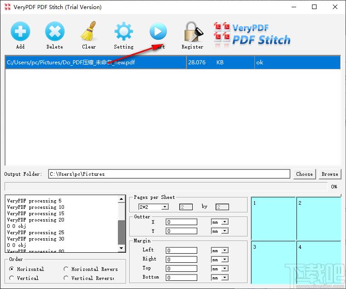The width and height of the screenshot is (346, 289).
Task: Select the Horizontal Reverse order option
Action: pyautogui.click(x=66, y=269)
